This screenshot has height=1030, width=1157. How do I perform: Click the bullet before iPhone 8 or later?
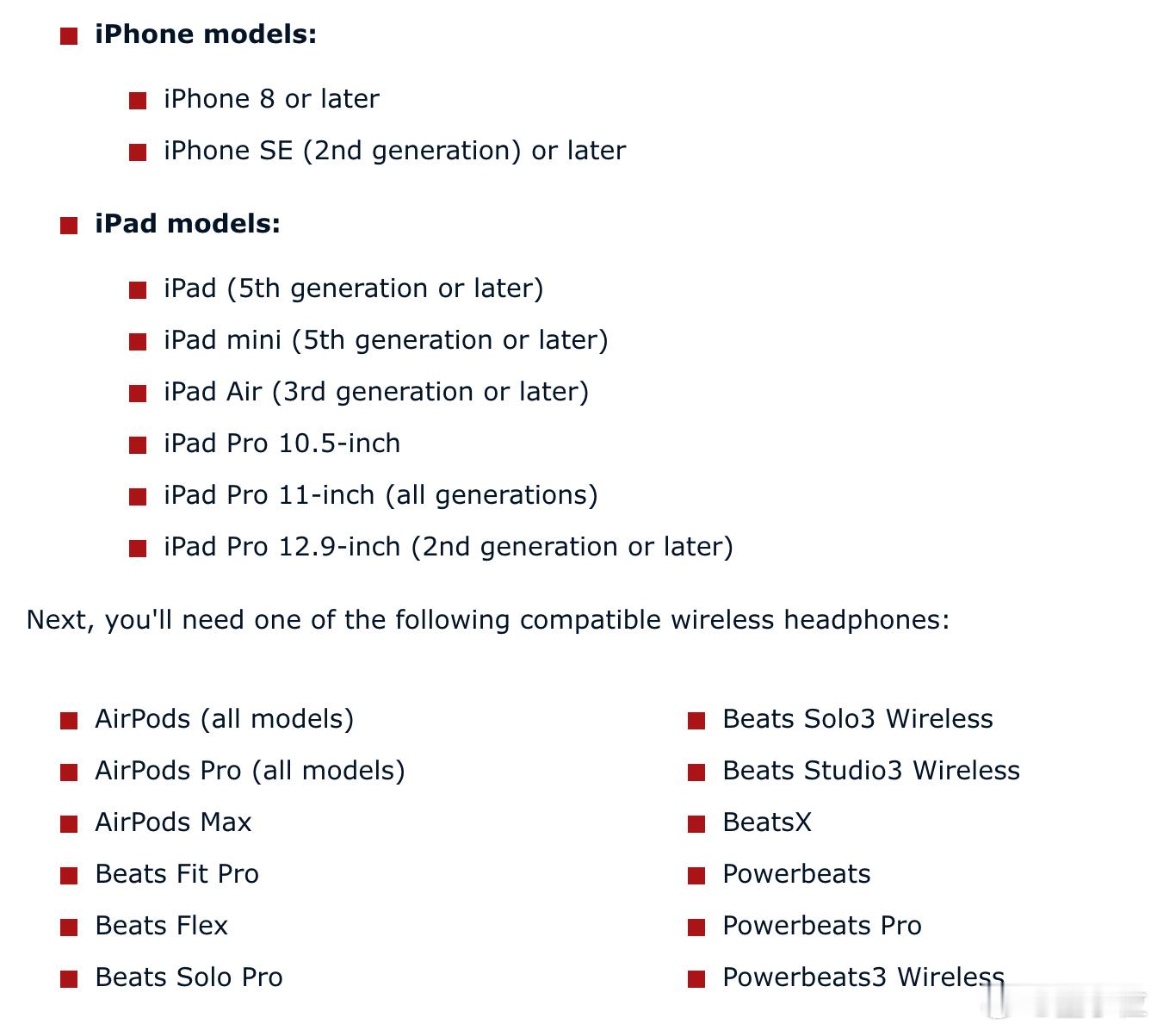tap(138, 101)
